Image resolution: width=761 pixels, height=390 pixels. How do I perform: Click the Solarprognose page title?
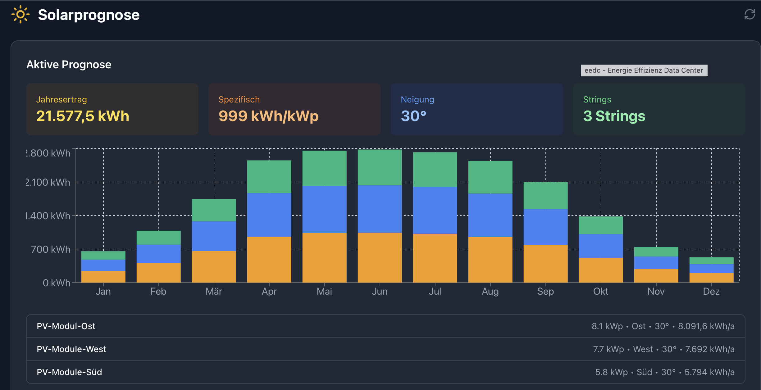point(89,15)
